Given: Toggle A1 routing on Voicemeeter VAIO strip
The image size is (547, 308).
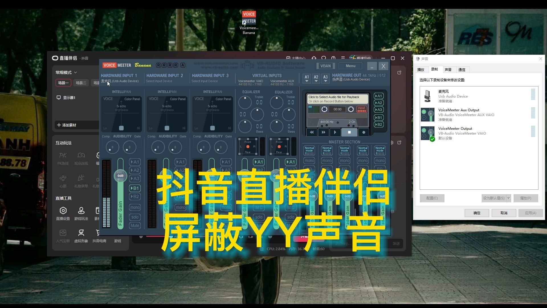Looking at the screenshot, I should 259,162.
